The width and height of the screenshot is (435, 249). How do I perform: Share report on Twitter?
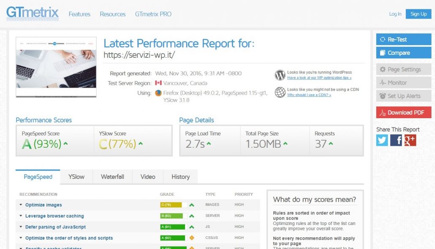[382, 140]
